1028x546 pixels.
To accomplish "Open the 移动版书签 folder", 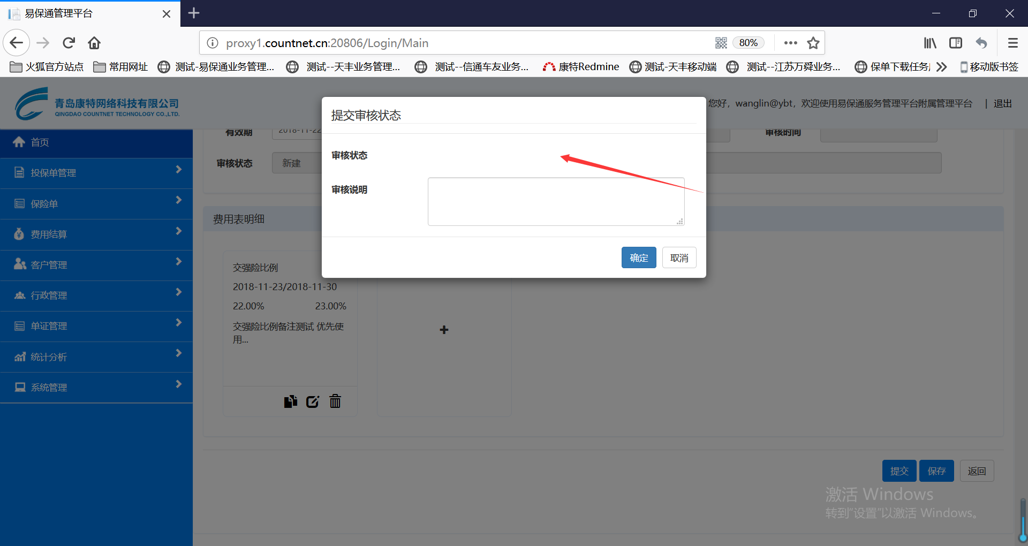I will tap(989, 67).
